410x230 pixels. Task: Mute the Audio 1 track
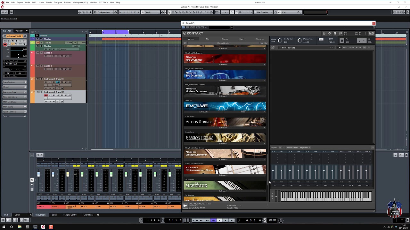coord(37,53)
